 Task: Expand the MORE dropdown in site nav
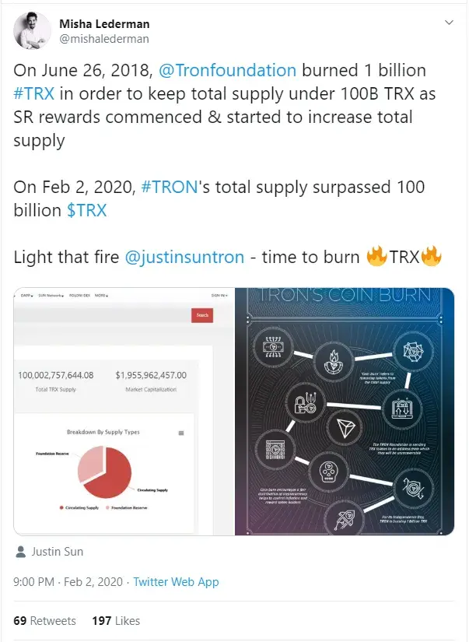[101, 296]
